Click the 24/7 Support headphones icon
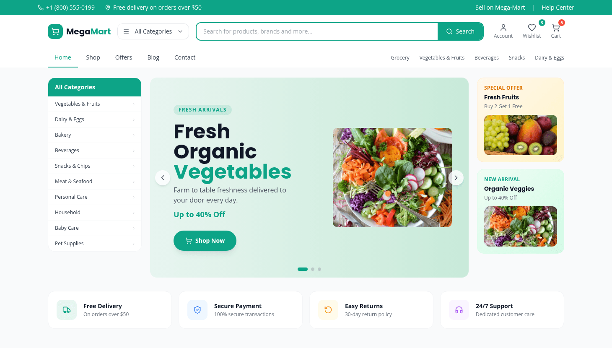Image resolution: width=612 pixels, height=348 pixels. click(459, 310)
